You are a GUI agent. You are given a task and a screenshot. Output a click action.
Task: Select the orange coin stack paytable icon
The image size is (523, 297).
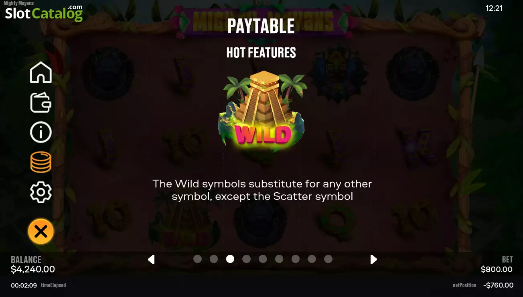[41, 162]
